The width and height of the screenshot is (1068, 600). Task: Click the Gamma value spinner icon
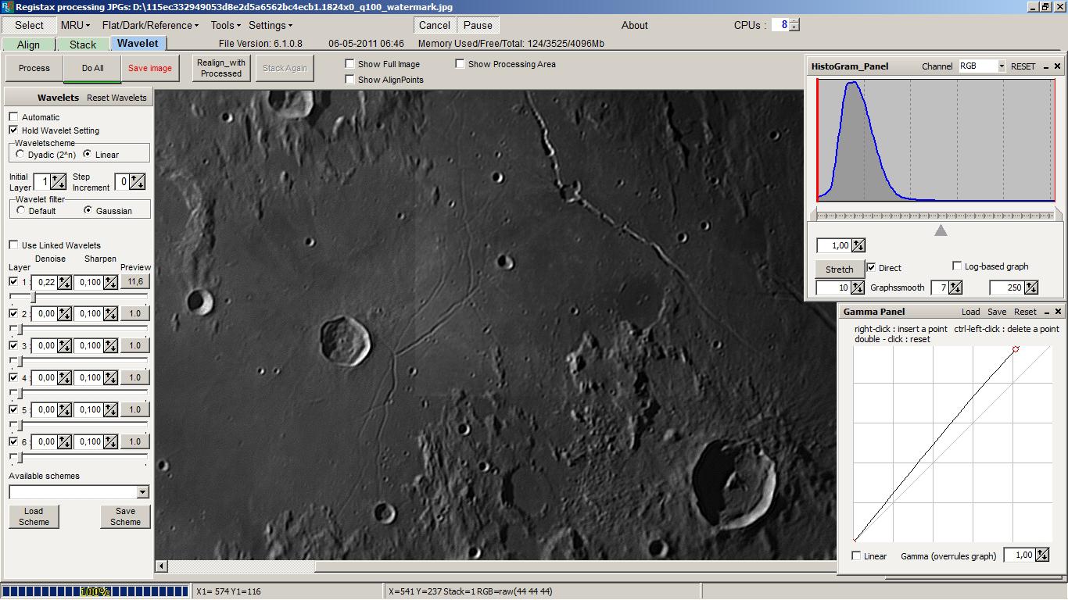(x=1044, y=555)
